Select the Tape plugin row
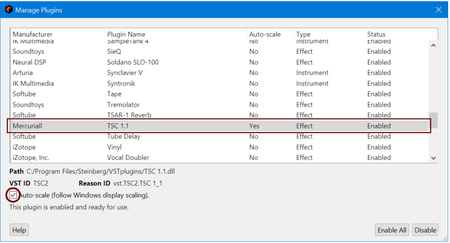The width and height of the screenshot is (450, 243). point(220,94)
